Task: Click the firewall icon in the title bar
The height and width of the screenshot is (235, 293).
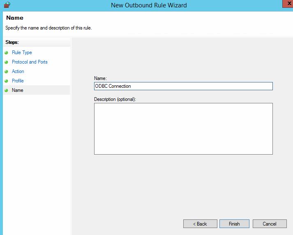Action: [7, 5]
